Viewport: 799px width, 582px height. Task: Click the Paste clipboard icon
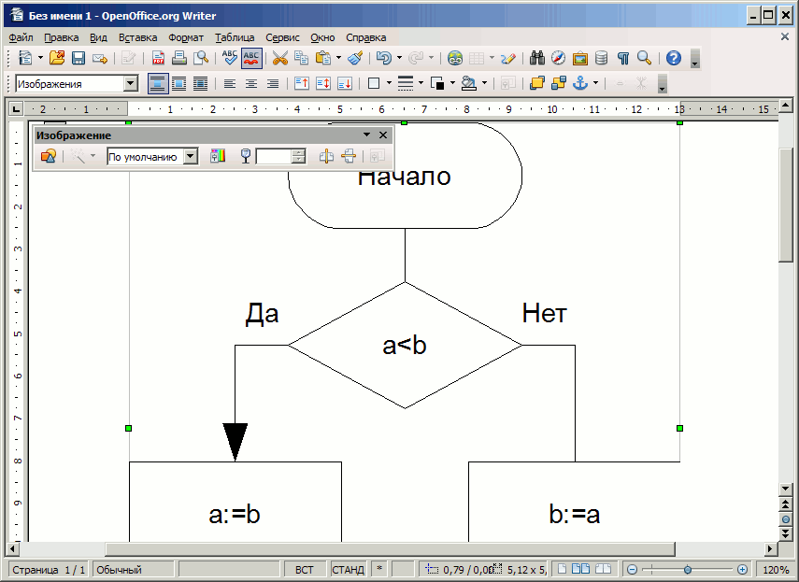click(323, 58)
